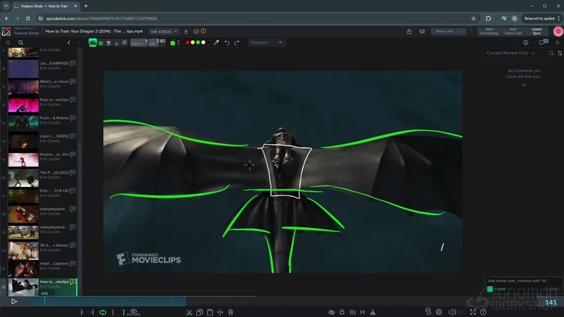Select the 'Frost-... & Robots' item

click(x=42, y=123)
